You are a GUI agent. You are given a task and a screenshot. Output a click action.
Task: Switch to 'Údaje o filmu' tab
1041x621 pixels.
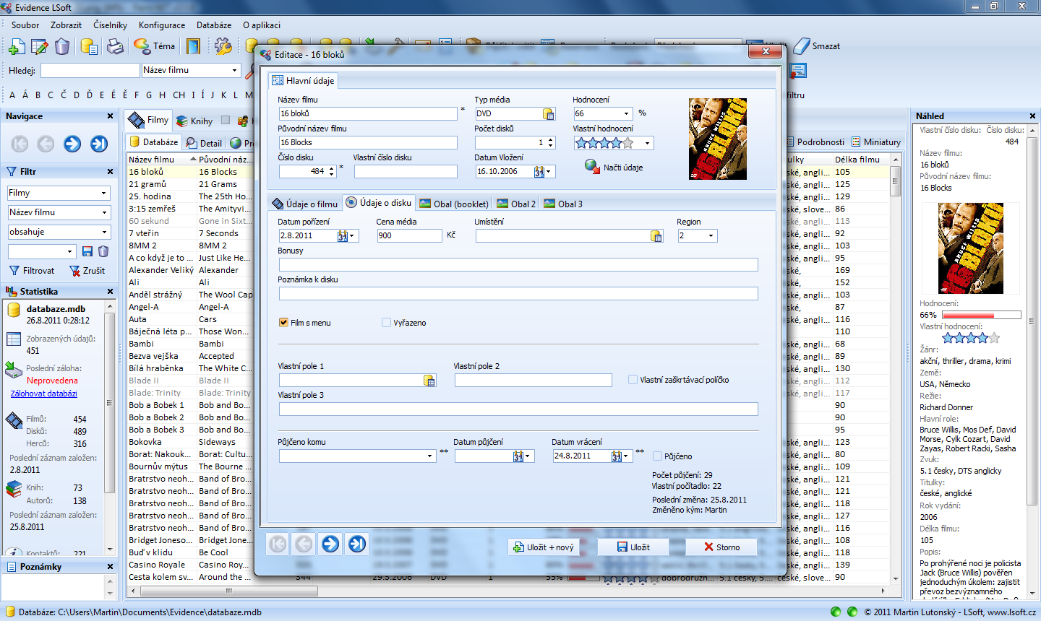pyautogui.click(x=305, y=204)
